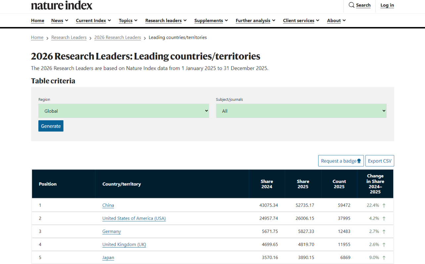
Task: Click the green up arrow in China row
Action: pos(384,206)
